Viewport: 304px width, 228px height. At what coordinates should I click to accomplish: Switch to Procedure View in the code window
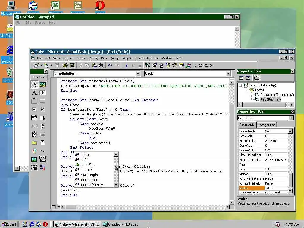point(53,207)
